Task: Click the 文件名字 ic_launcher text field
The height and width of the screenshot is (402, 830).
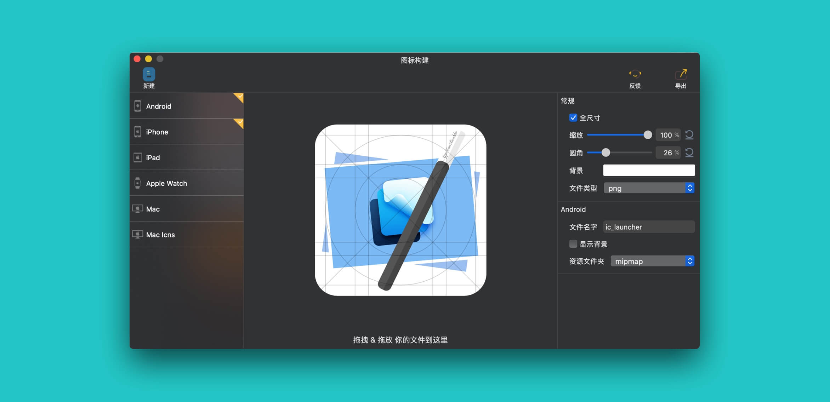Action: click(x=649, y=227)
